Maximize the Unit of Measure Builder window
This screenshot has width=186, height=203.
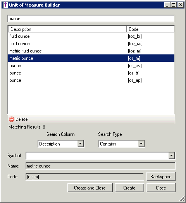click(x=174, y=5)
